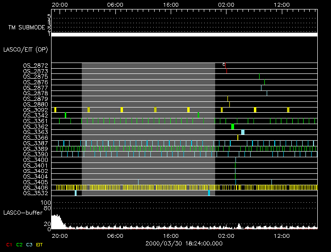Click the white TM SUBMODE bar
The image size is (331, 252).
184,35
